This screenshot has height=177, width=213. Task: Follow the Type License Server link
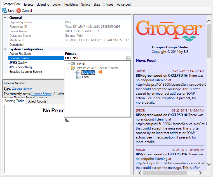click(x=22, y=88)
